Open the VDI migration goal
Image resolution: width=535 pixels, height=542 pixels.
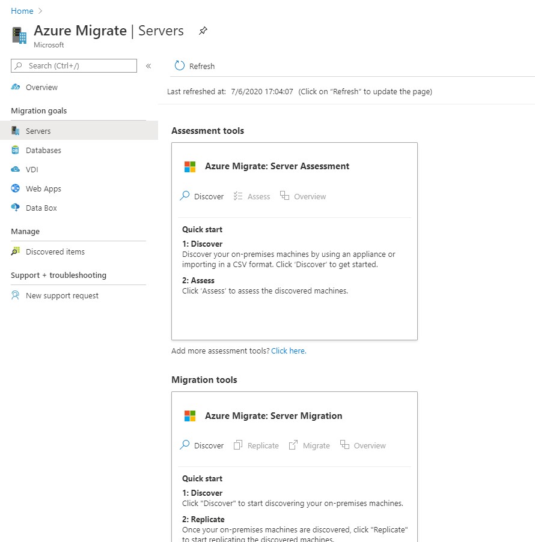click(x=32, y=170)
